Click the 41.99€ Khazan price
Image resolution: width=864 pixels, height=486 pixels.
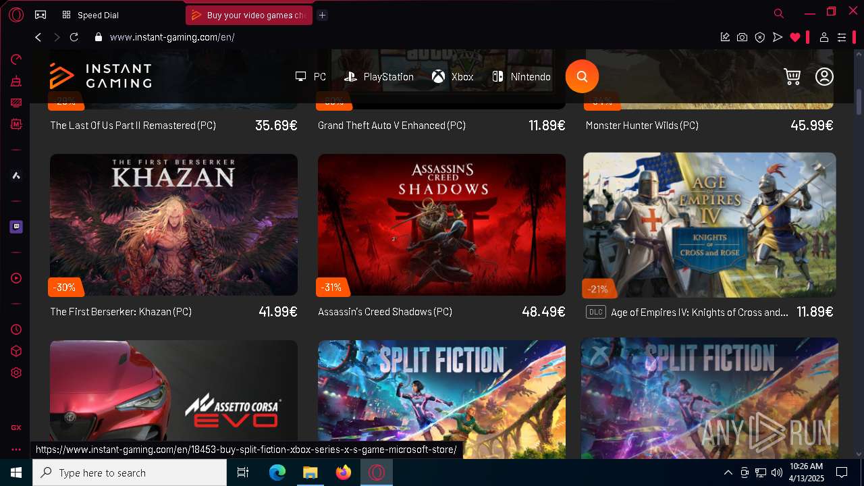pyautogui.click(x=278, y=312)
